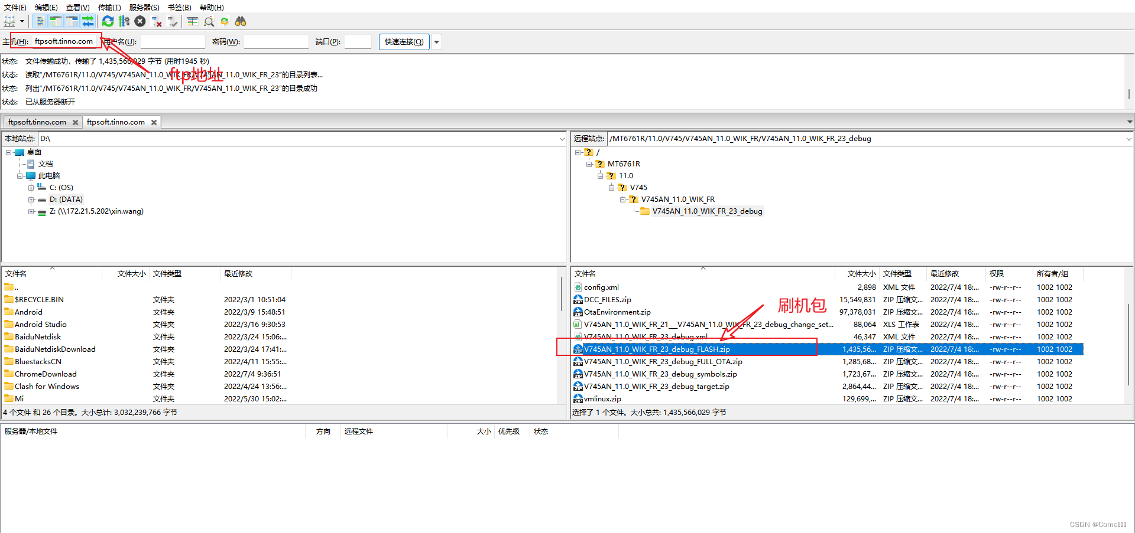
Task: Toggle the transfer queue display
Action: (x=87, y=21)
